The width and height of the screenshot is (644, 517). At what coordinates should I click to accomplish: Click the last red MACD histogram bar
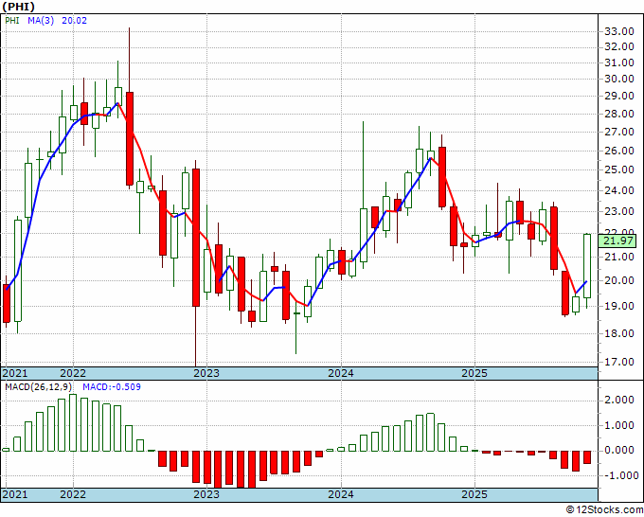point(587,457)
